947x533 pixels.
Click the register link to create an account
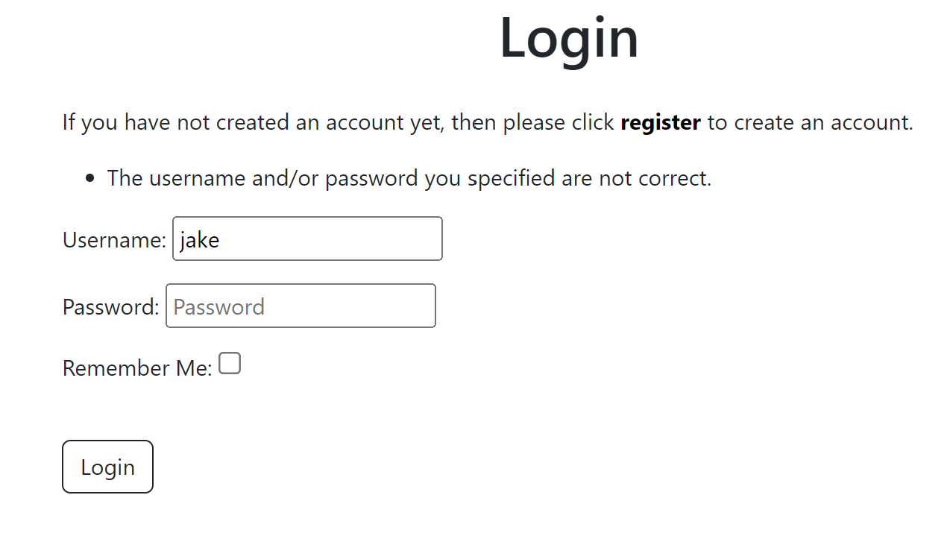point(661,122)
